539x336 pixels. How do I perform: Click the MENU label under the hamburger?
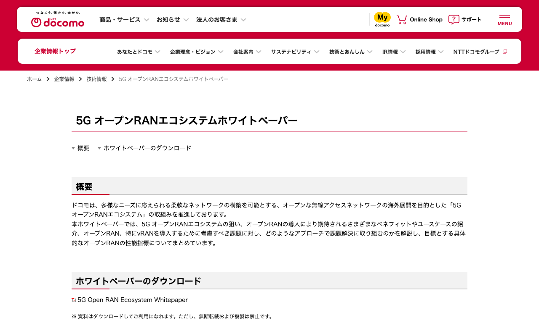coord(505,24)
